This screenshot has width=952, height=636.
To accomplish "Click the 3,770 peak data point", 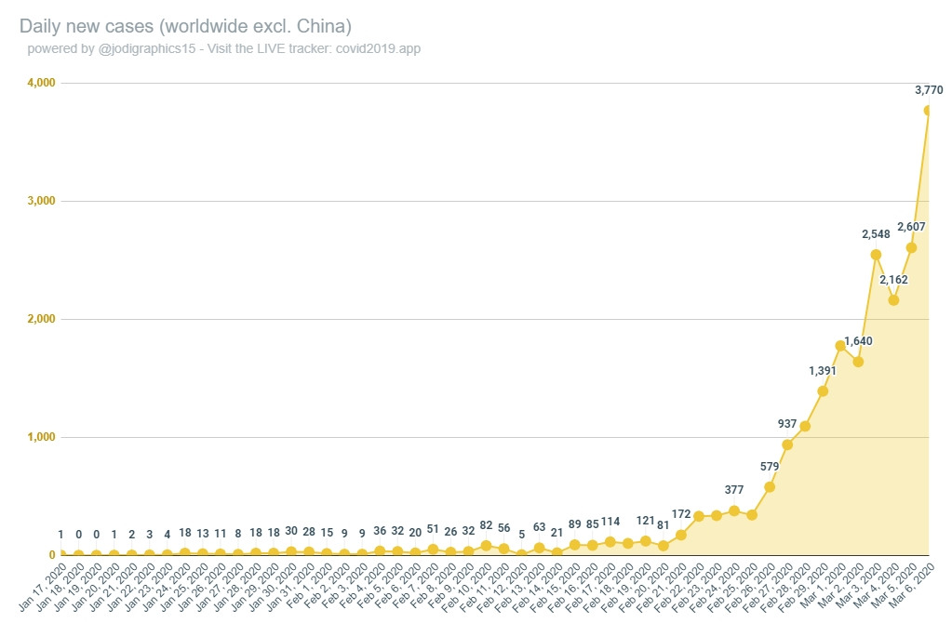I will pos(929,110).
